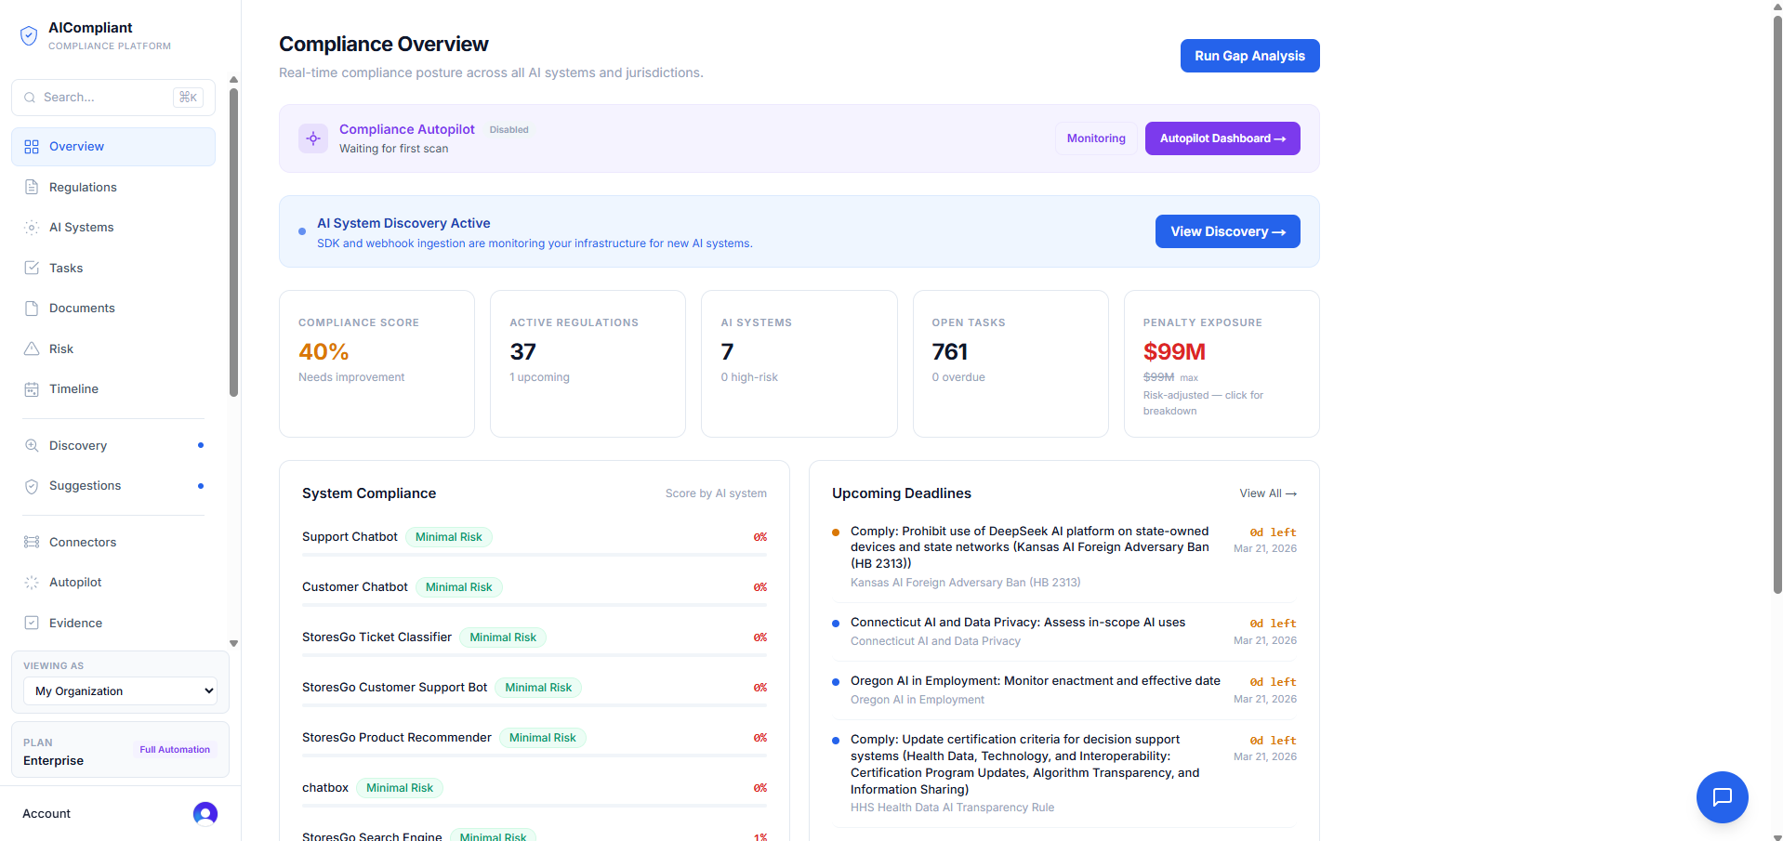
Task: Click the Autopilot spinner icon
Action: coord(32,583)
